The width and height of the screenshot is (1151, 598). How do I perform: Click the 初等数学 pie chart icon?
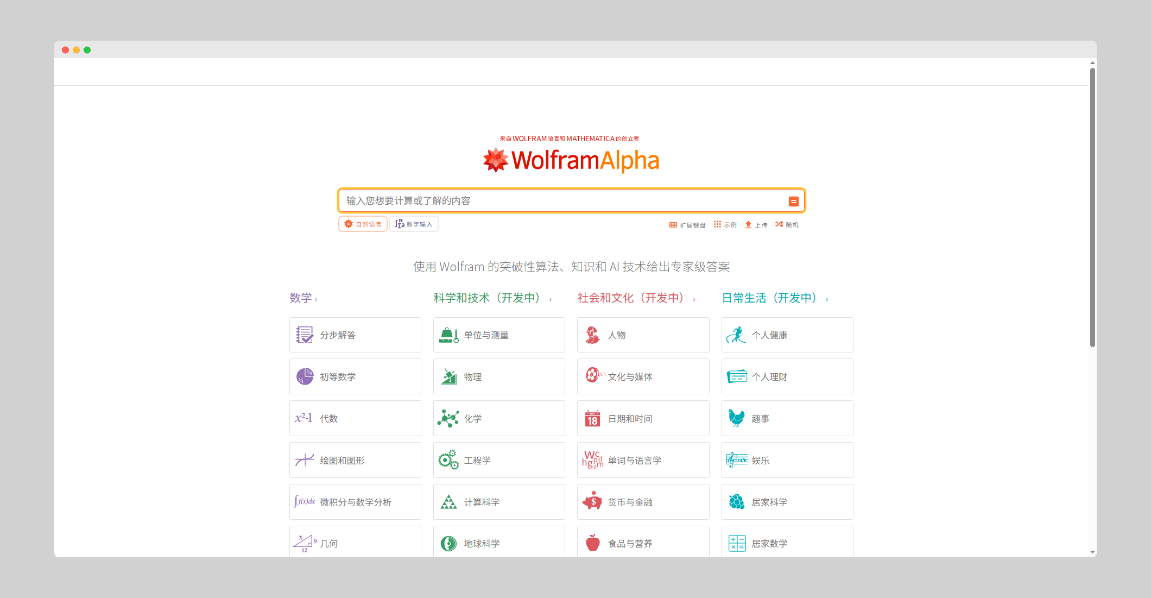(x=305, y=376)
